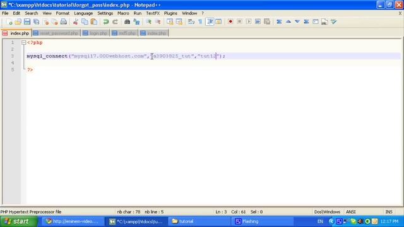Open the question mark help menu
The image size is (404, 227).
203,13
